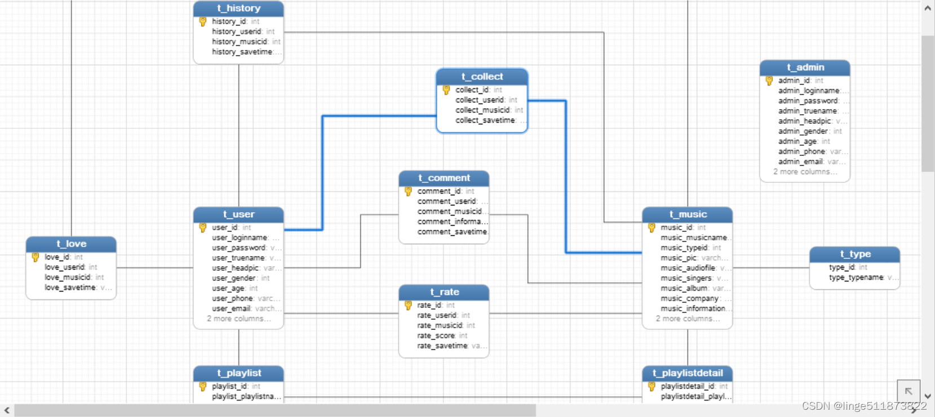The image size is (935, 417).
Task: Click the primary key icon beside history_id
Action: [203, 22]
